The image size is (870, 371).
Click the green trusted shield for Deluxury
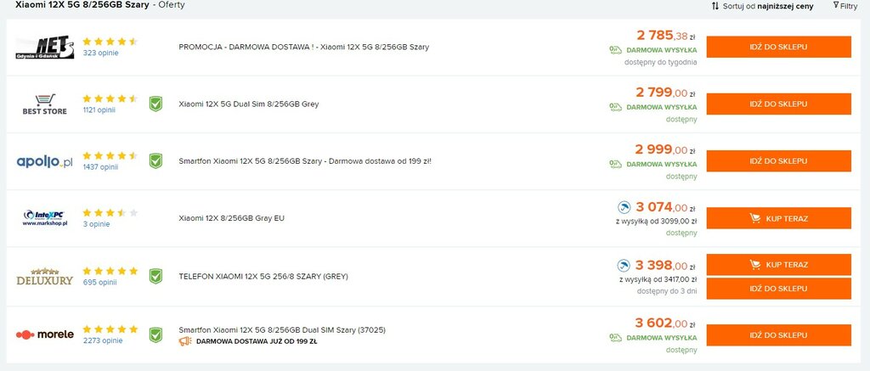pos(156,276)
